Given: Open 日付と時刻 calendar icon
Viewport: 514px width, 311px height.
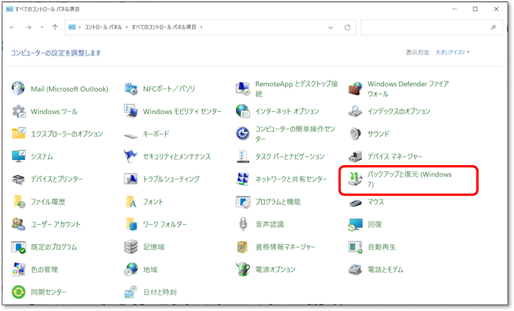Looking at the screenshot, I should (131, 292).
